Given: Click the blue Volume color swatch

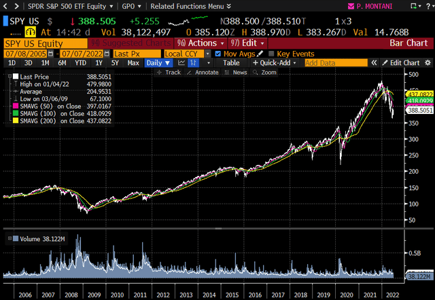Looking at the screenshot, I should (x=16, y=238).
